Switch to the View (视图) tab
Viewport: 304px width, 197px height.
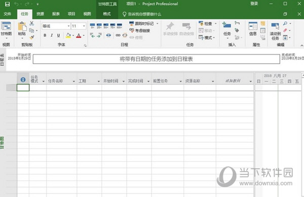click(x=87, y=14)
